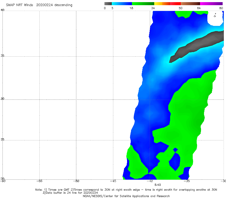Click the latitude label "30" on the left axis
This screenshot has width=226, height=198.
pos(2,99)
